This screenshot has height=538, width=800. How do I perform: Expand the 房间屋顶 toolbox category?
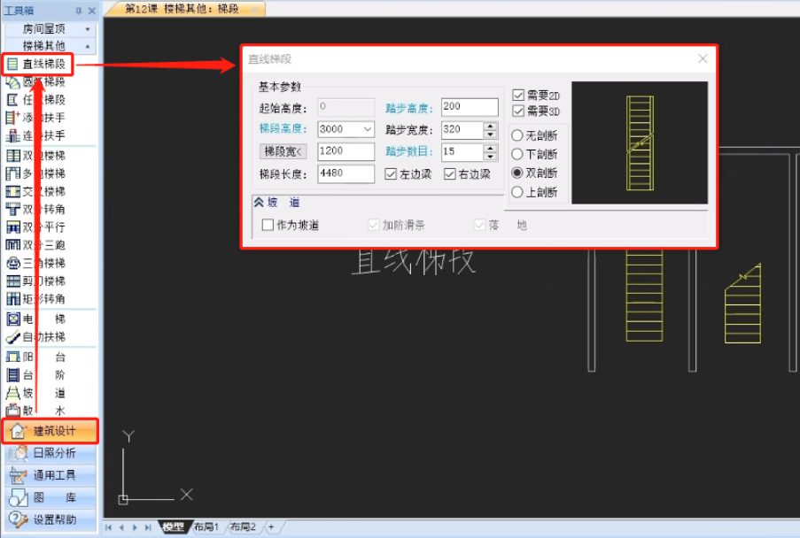coord(88,29)
